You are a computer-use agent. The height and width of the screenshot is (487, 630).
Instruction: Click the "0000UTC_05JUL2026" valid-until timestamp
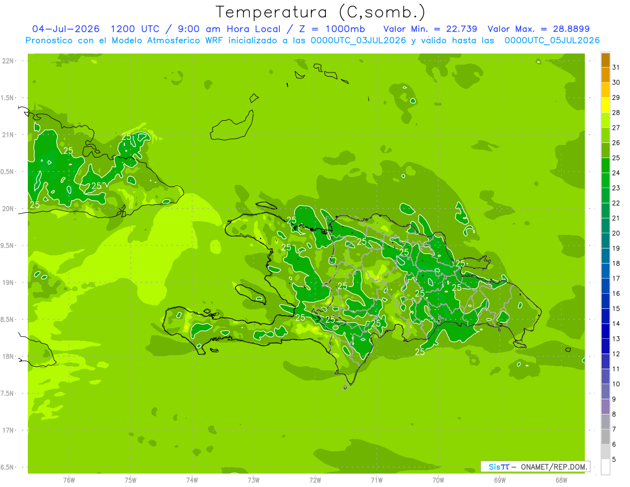[552, 40]
